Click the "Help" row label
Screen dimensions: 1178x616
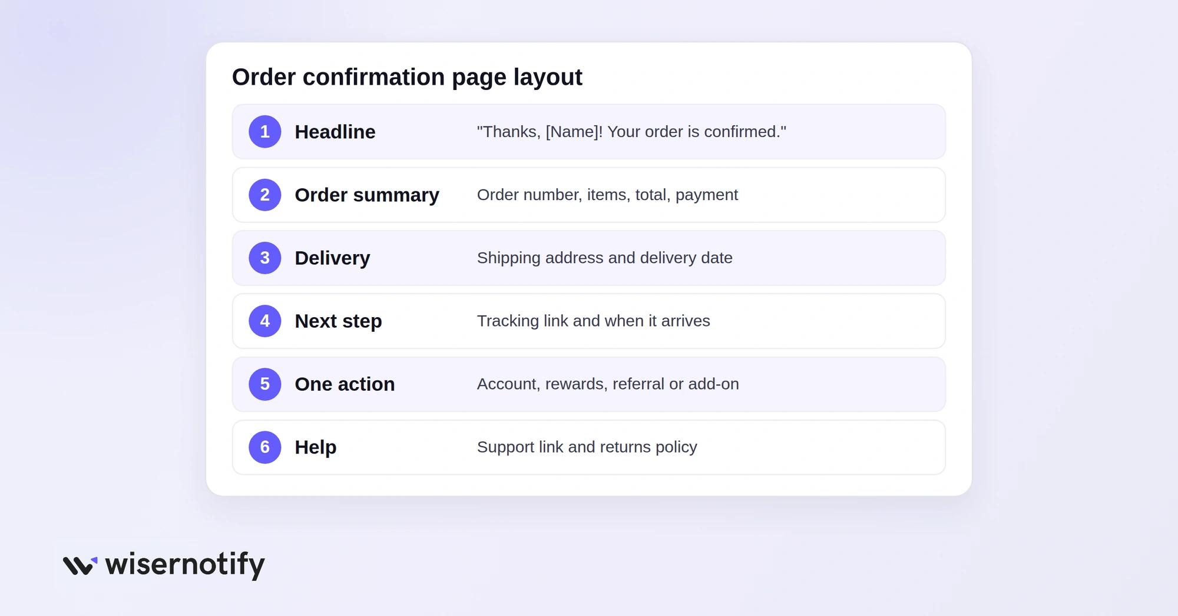click(316, 447)
